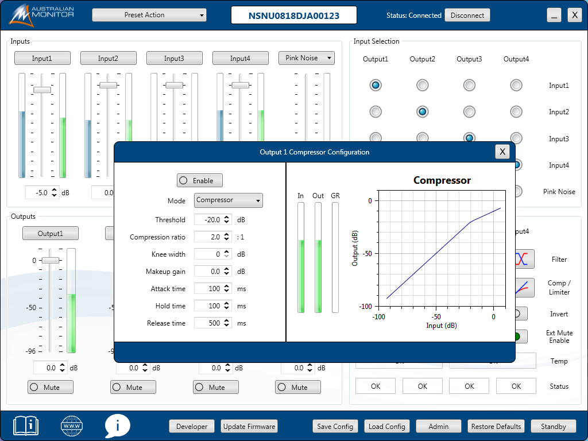Open the Preset Action dropdown

(149, 15)
